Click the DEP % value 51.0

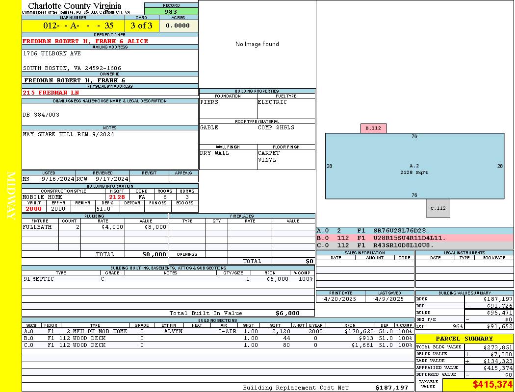click(103, 209)
